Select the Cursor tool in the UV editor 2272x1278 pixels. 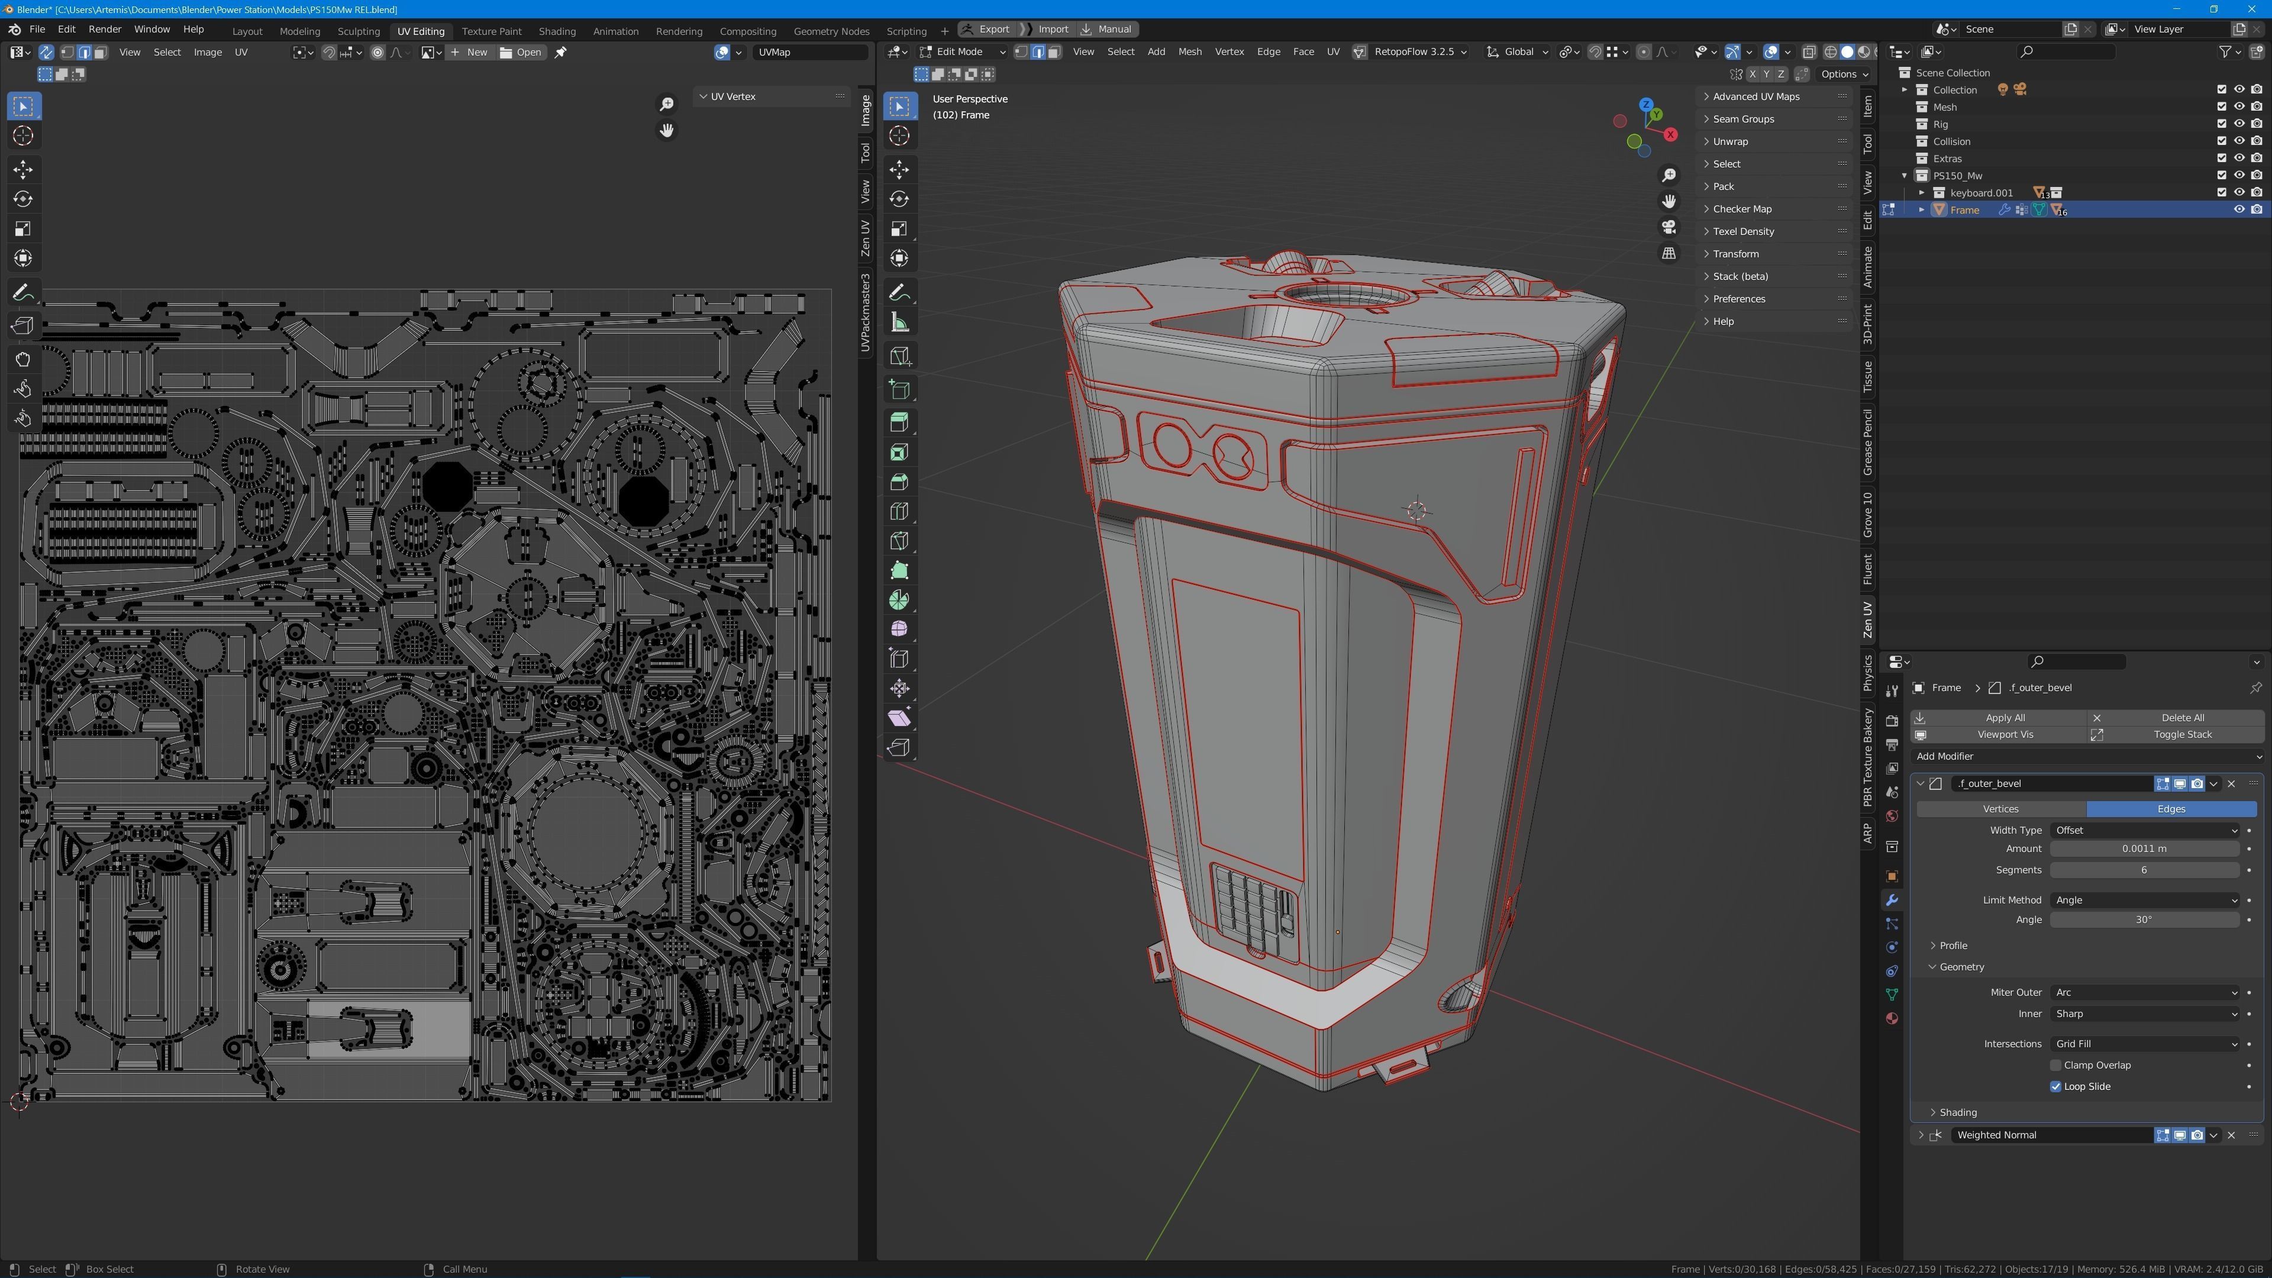pos(23,136)
